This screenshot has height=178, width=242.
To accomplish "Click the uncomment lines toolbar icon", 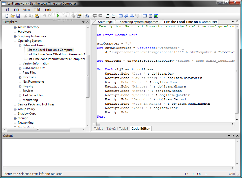I will pos(113,16).
